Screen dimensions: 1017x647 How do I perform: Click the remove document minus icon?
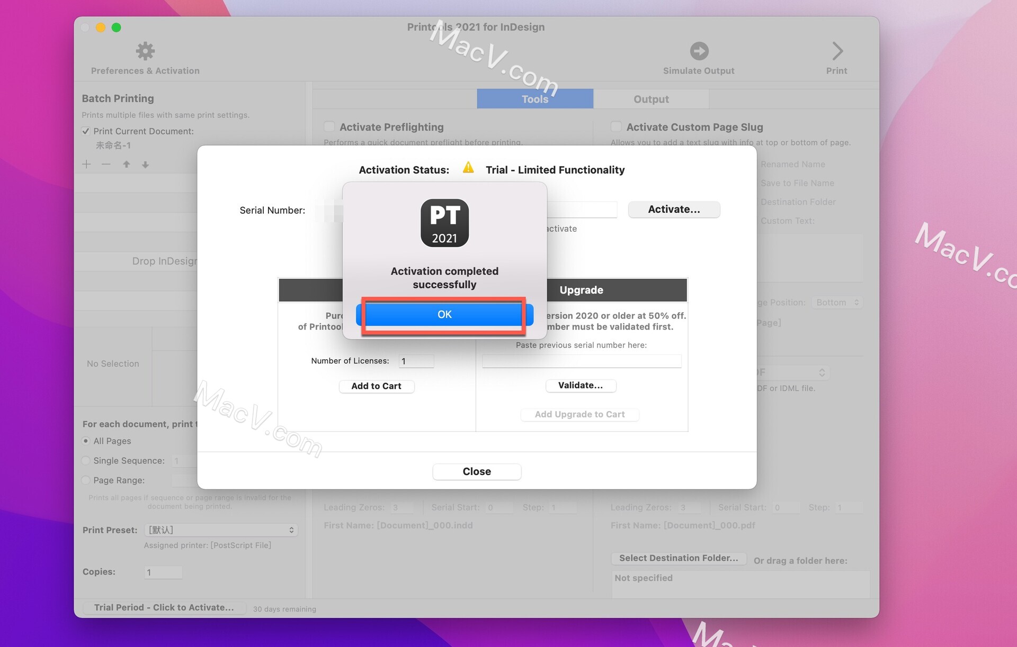(x=106, y=164)
